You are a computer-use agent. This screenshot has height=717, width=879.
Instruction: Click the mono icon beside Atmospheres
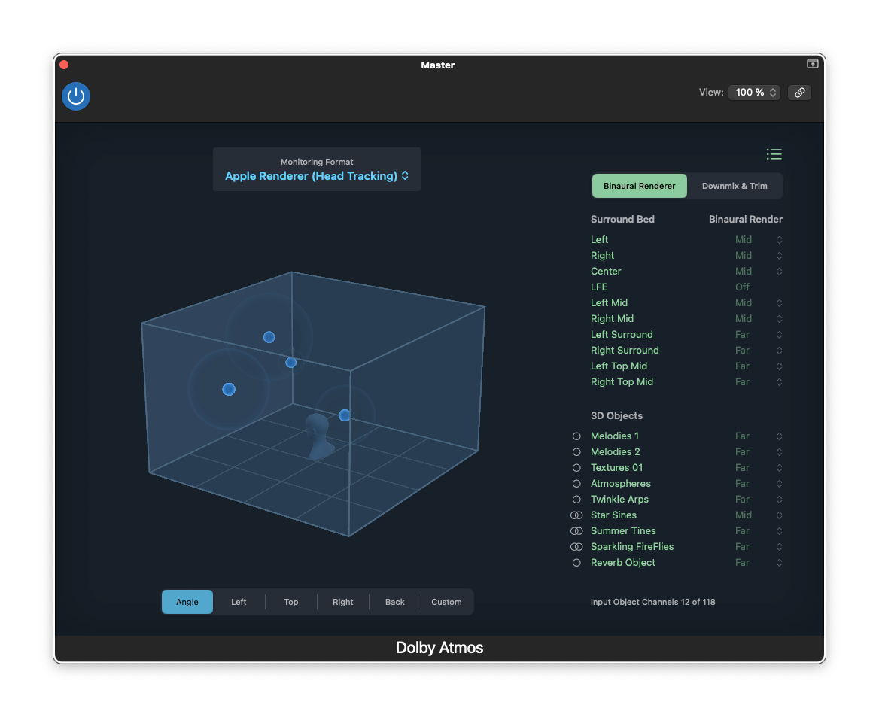(576, 484)
